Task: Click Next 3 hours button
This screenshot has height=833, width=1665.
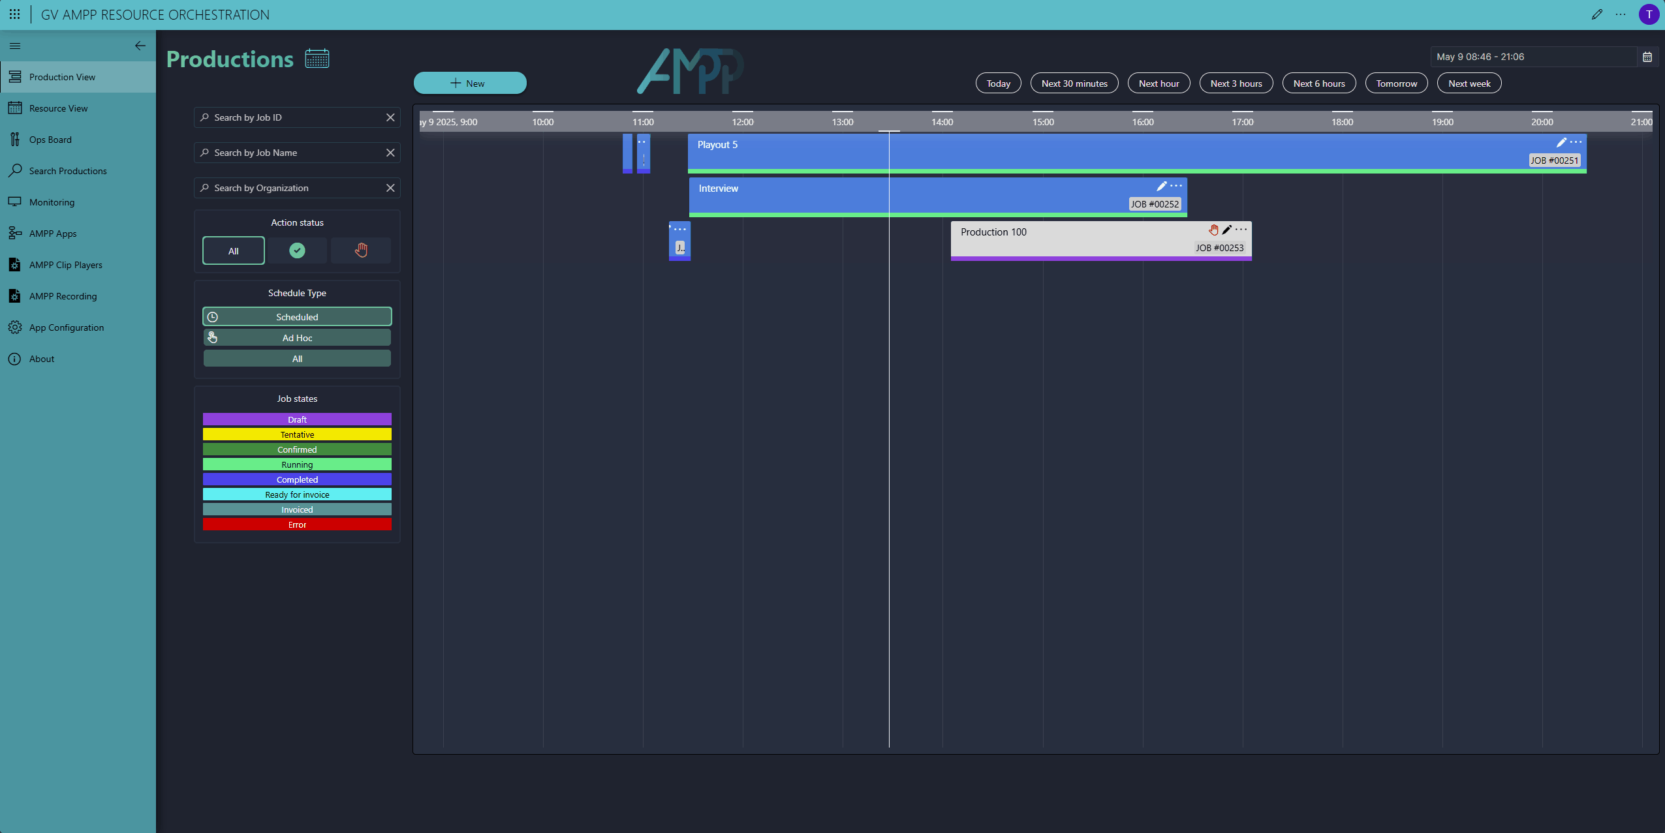Action: tap(1236, 83)
